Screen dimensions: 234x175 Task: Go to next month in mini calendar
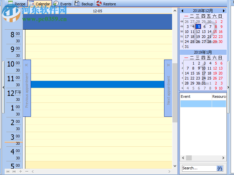tap(224, 11)
